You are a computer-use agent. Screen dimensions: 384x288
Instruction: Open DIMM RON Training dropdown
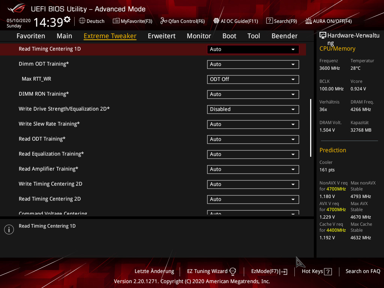(253, 94)
